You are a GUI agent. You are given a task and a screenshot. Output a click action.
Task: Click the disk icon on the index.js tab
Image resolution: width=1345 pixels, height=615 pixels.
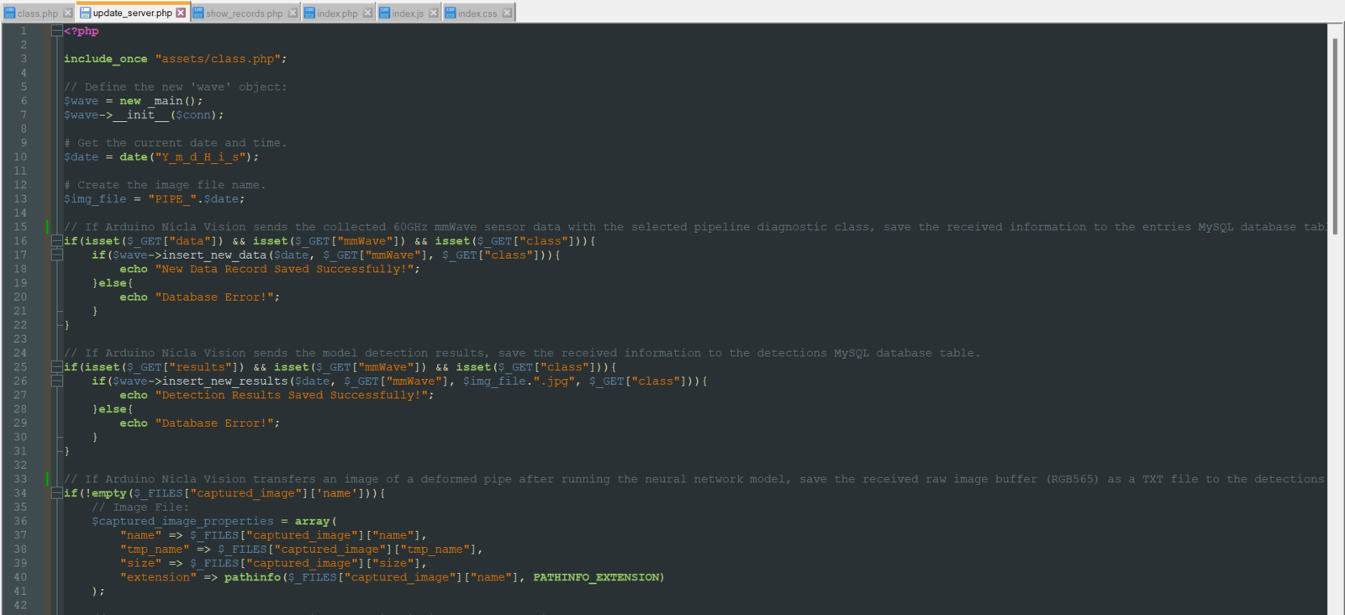coord(384,13)
